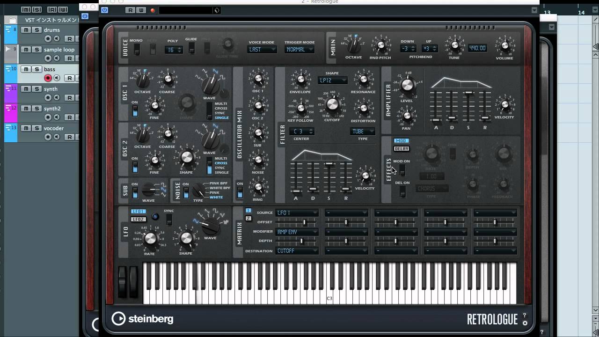Viewport: 599px width, 337px height.
Task: Toggle Sub oscillator On switch
Action: 135,192
